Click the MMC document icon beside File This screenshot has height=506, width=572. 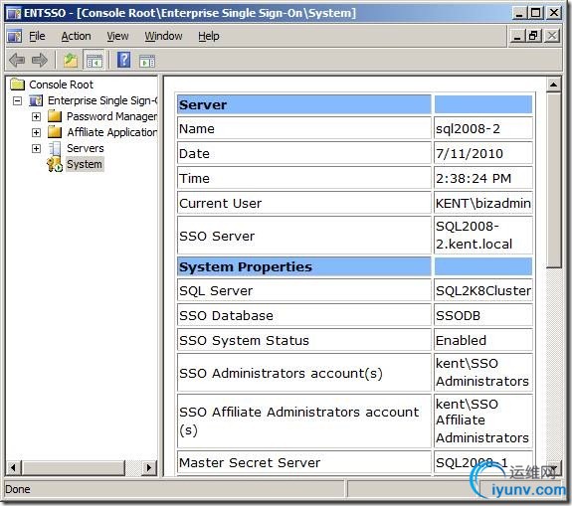click(14, 36)
